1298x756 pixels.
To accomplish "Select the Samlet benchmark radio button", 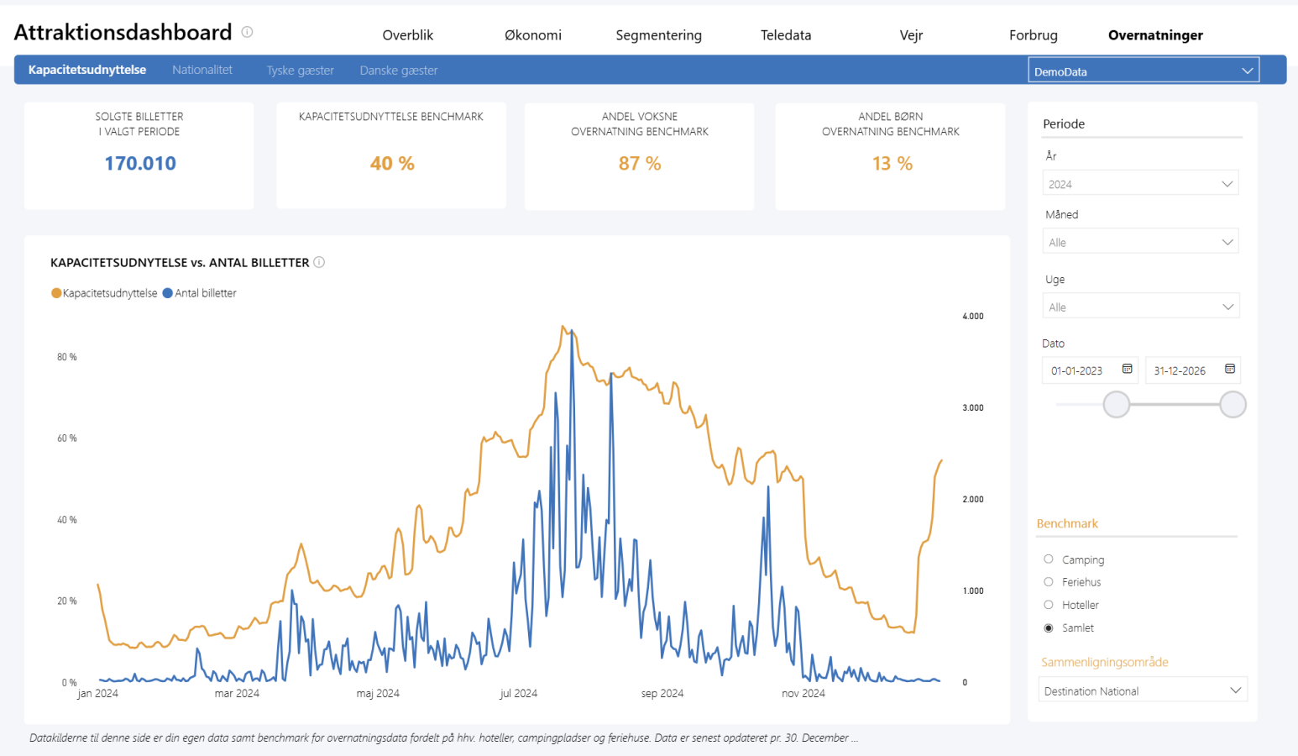I will (1048, 627).
